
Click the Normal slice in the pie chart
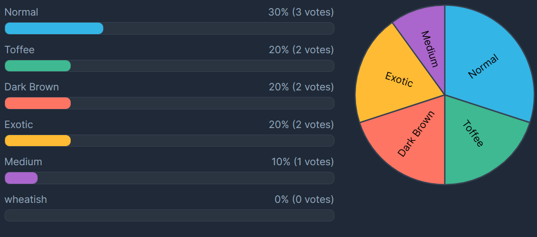[x=484, y=66]
